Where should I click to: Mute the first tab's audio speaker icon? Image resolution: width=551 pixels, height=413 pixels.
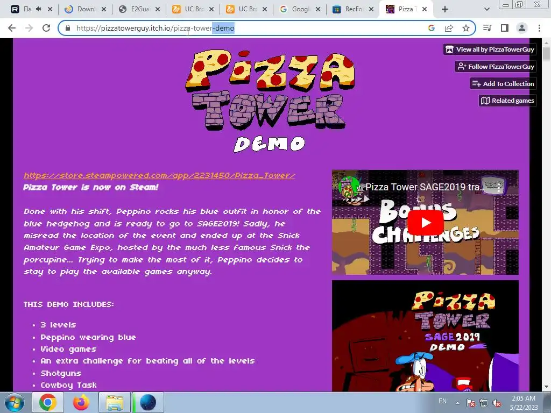tap(39, 9)
